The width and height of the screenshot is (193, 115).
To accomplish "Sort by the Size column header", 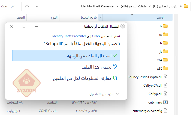I will coord(21,17).
